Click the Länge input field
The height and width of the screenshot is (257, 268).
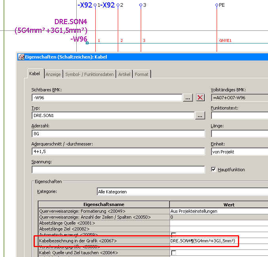point(240,134)
